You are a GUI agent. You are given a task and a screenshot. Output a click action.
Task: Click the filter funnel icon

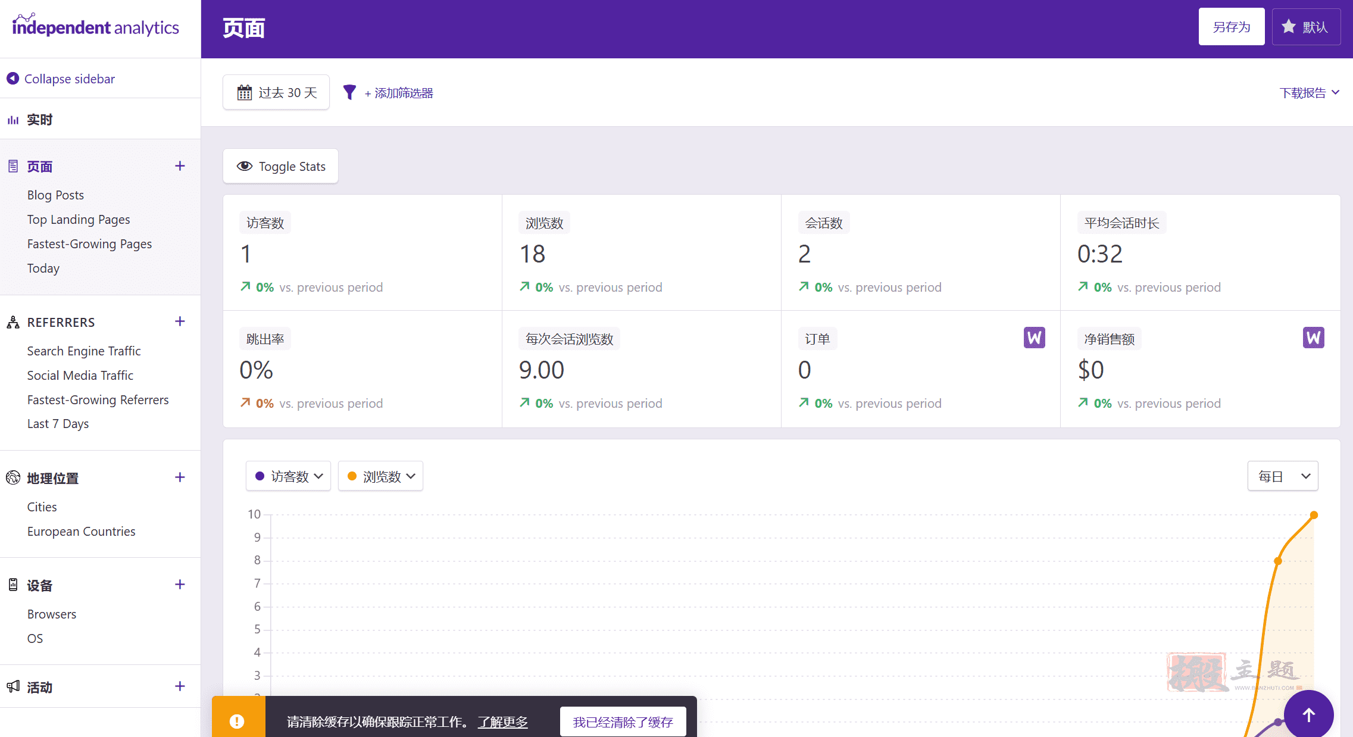[349, 92]
